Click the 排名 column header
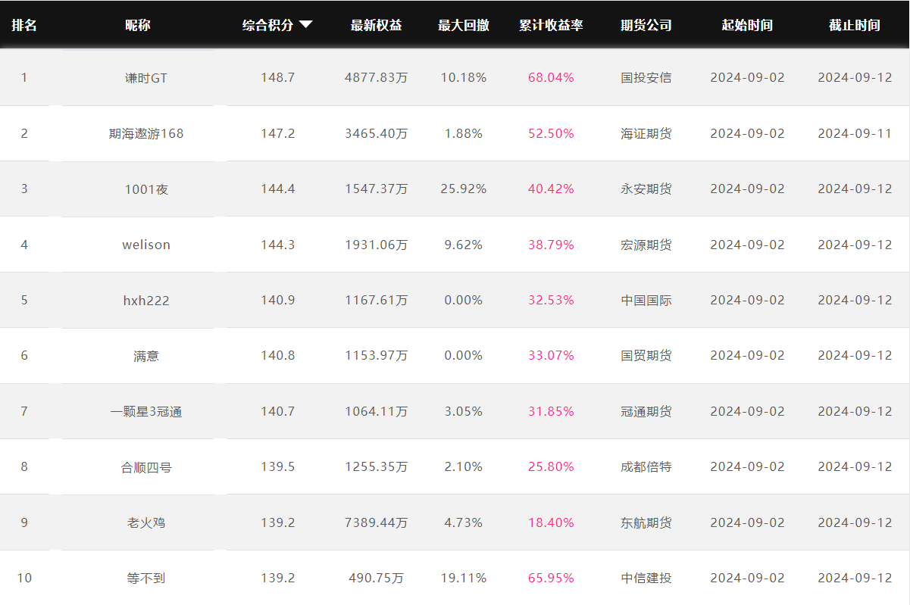This screenshot has height=605, width=910. [24, 25]
